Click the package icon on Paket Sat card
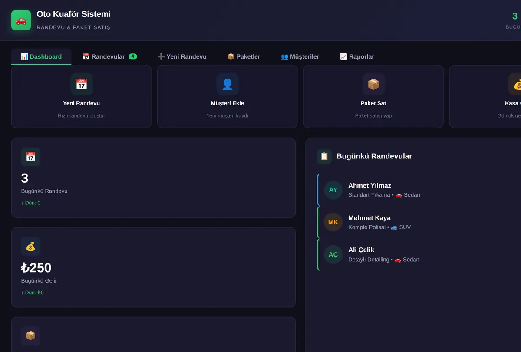The height and width of the screenshot is (352, 521). (373, 84)
